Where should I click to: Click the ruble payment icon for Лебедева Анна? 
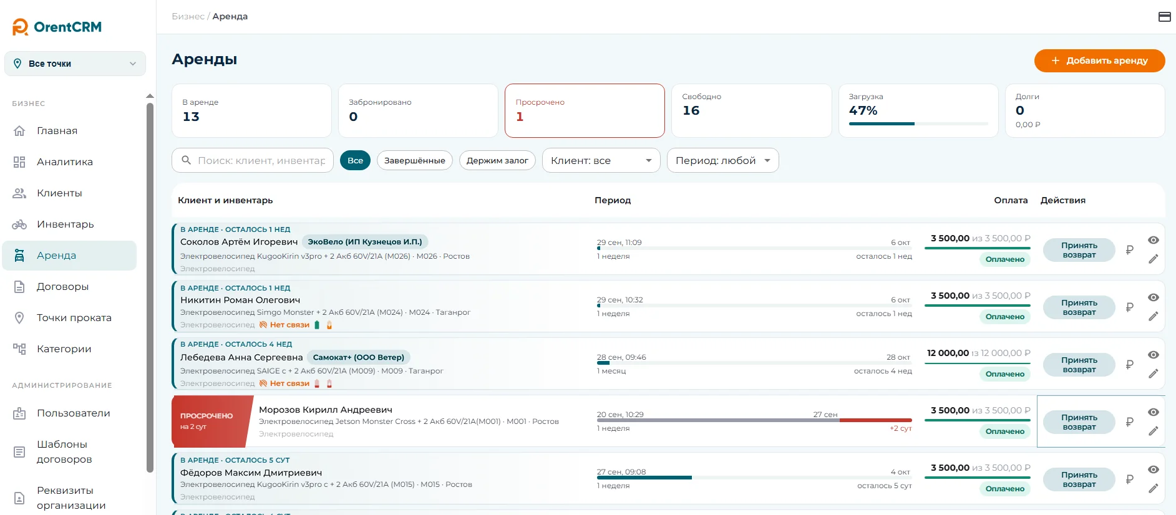point(1129,365)
